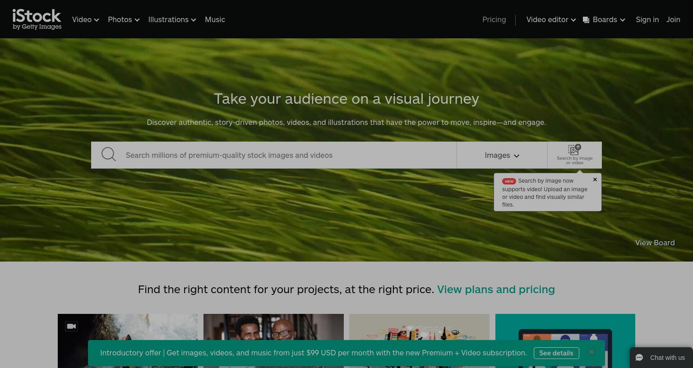Expand the Boards dropdown chevron
The width and height of the screenshot is (693, 368).
click(623, 20)
